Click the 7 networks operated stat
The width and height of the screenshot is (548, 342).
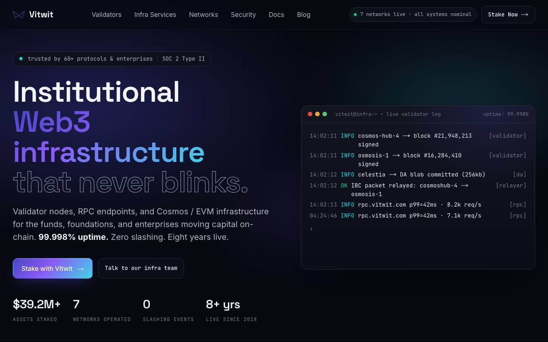[x=102, y=310]
